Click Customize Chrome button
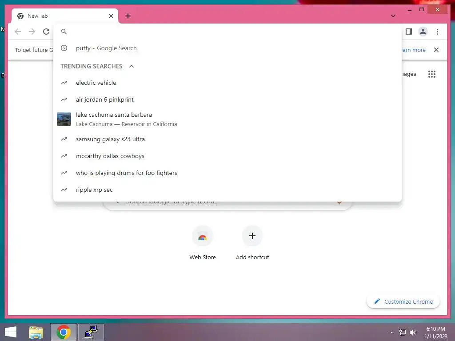This screenshot has height=341, width=455. (403, 301)
